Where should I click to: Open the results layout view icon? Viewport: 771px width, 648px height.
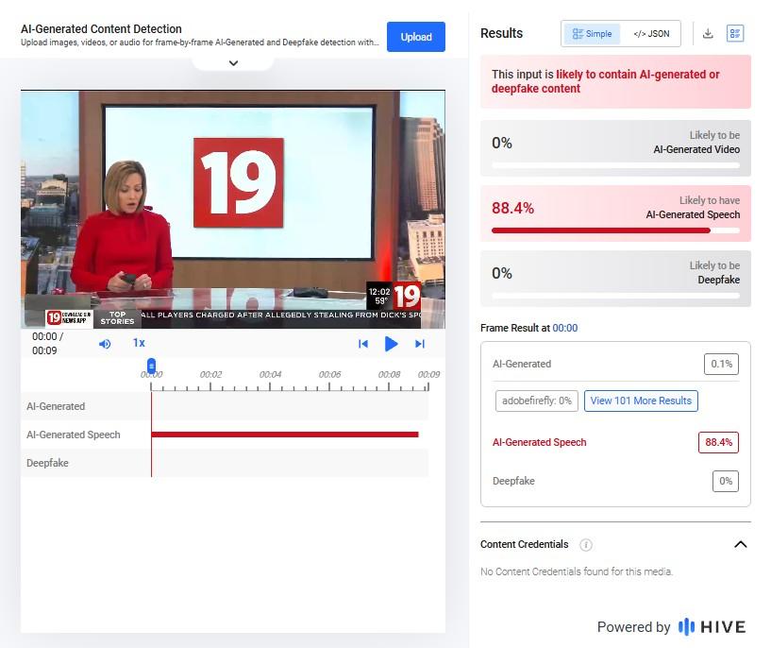click(735, 33)
